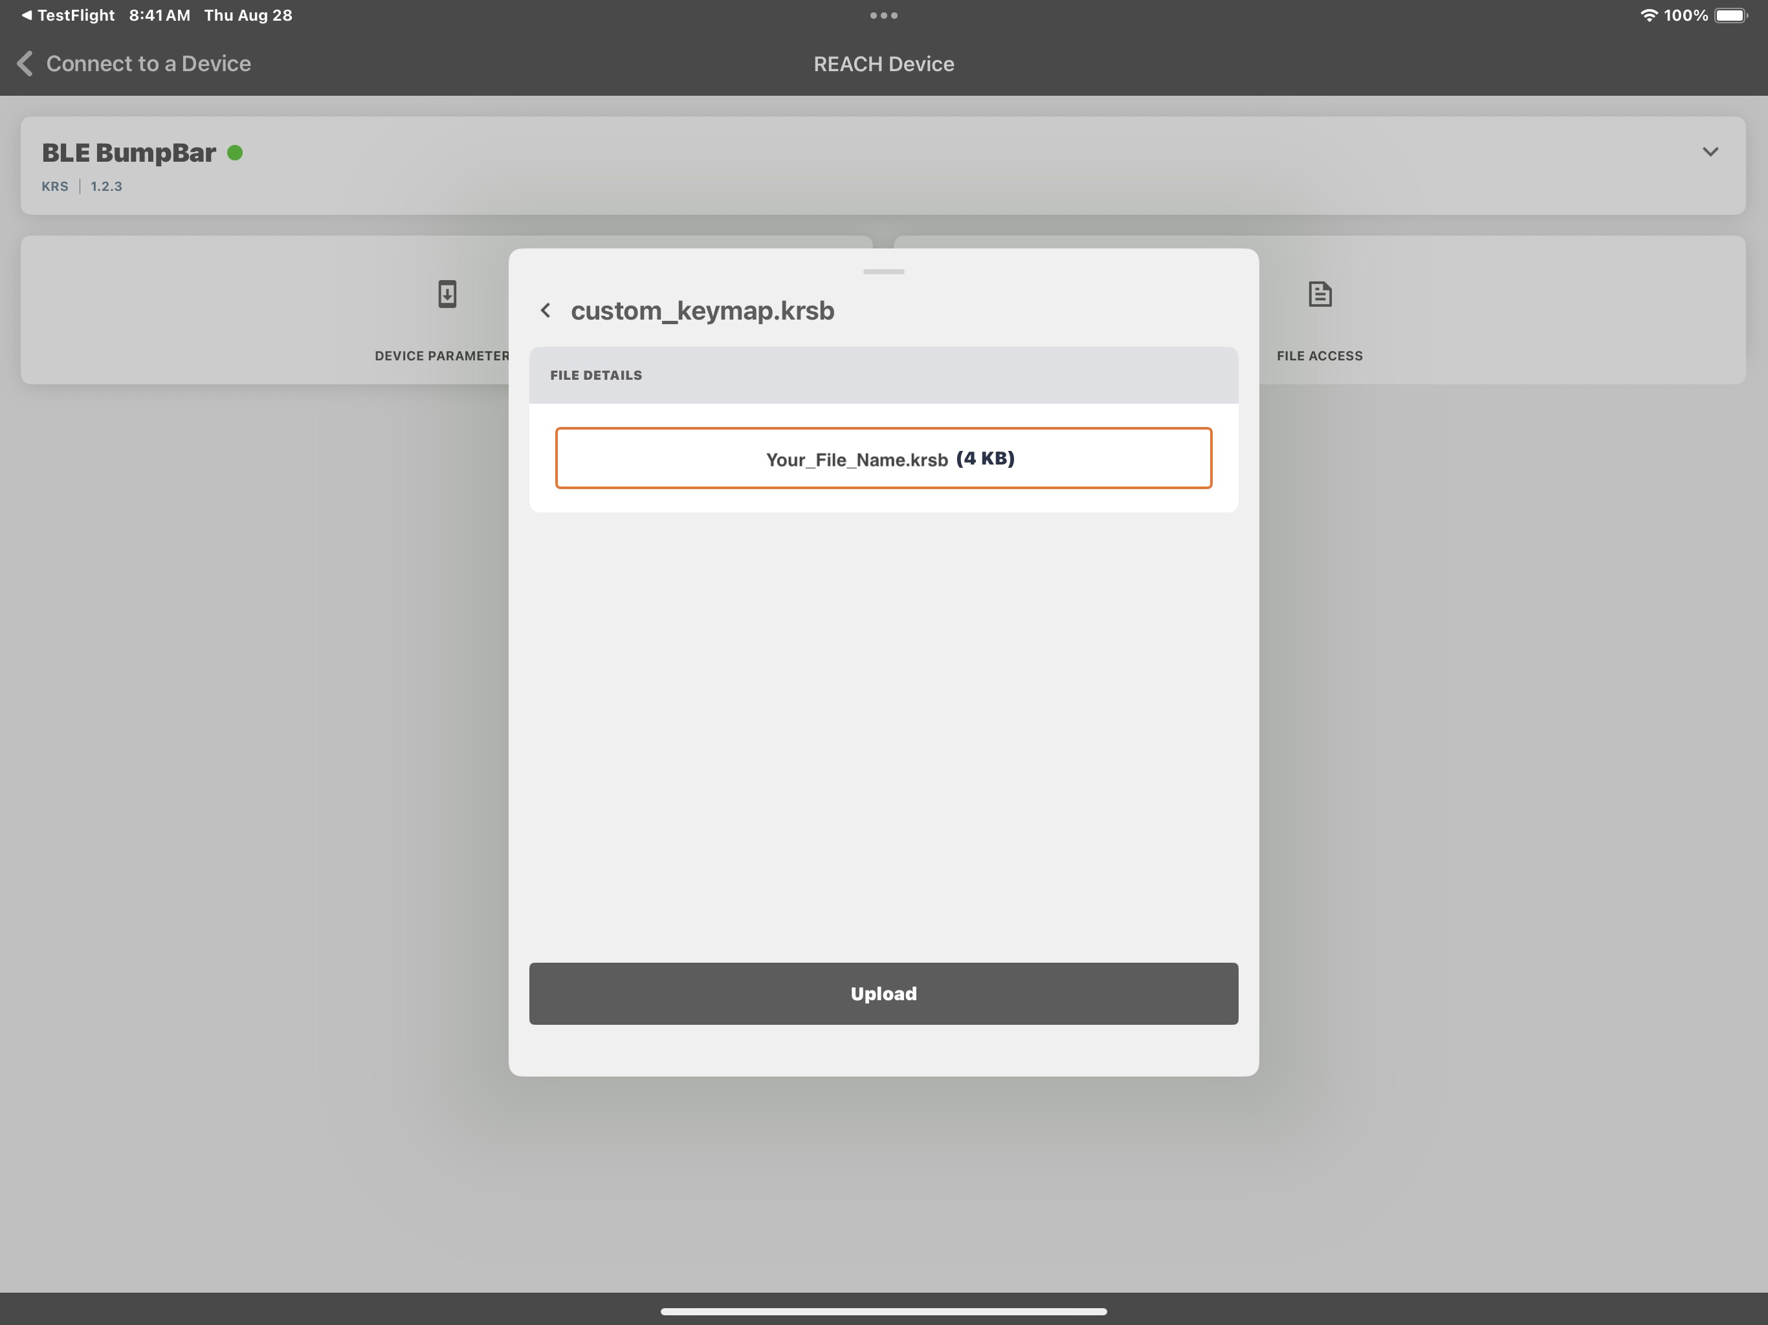This screenshot has width=1768, height=1325.
Task: Go back to Connect to a Device
Action: 134,64
